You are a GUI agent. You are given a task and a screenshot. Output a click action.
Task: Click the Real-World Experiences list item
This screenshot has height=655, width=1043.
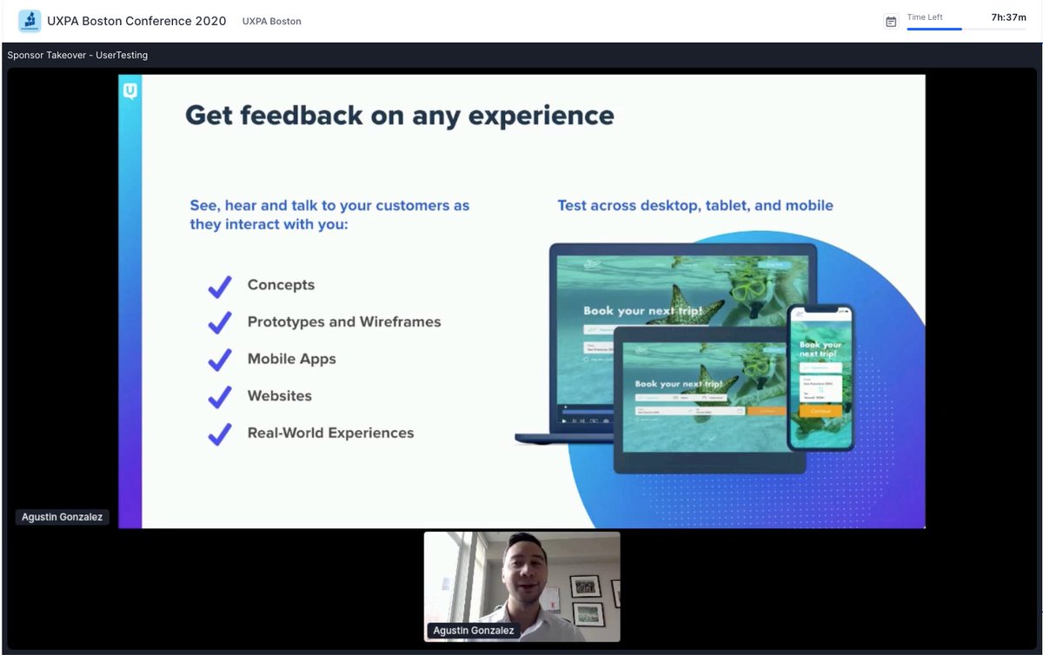click(330, 433)
